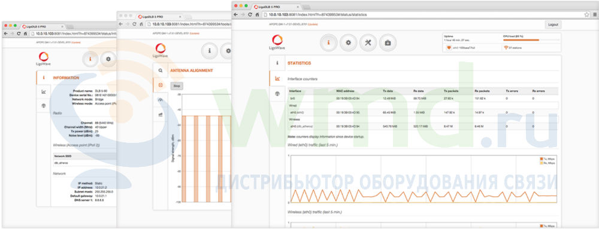Click browser home icon in Antenna Alignment window
The height and width of the screenshot is (229, 599).
[x=141, y=24]
